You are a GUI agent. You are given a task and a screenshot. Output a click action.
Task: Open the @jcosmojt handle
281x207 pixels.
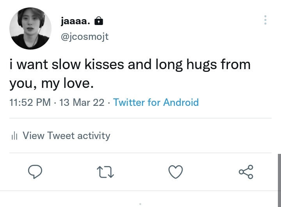point(84,36)
